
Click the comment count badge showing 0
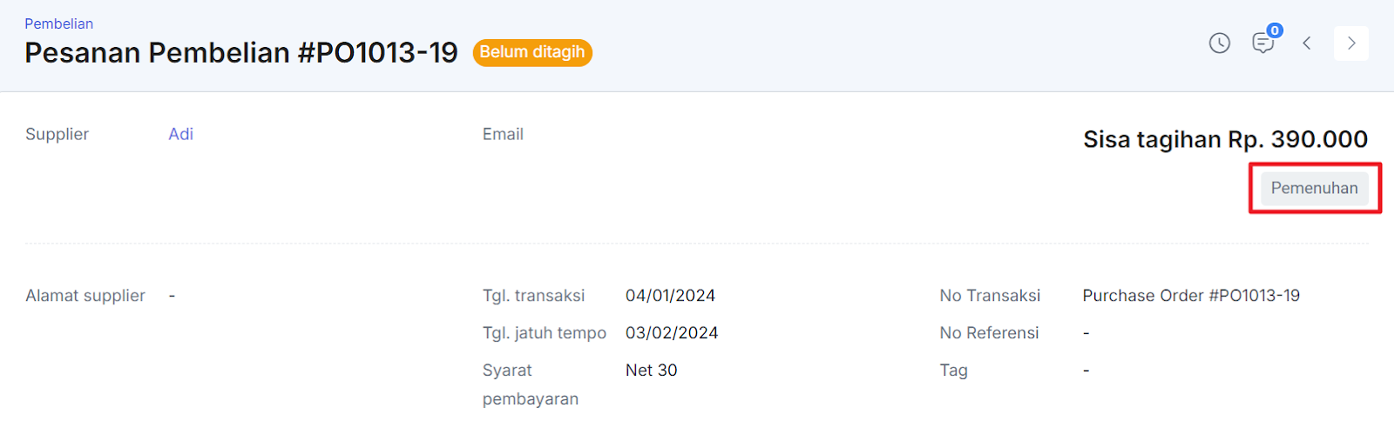point(1275,30)
